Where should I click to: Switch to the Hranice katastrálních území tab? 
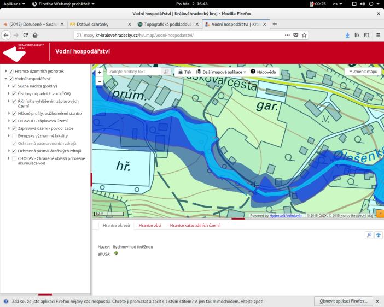[194, 225]
